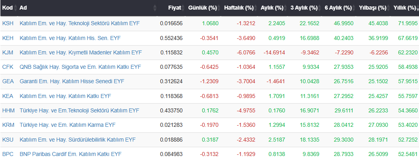419x160 pixels.
Task: Select CFK price 0.077635
Action: tap(171, 67)
